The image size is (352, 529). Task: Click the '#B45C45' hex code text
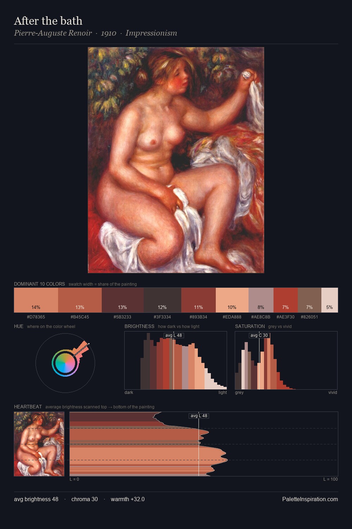pyautogui.click(x=80, y=317)
